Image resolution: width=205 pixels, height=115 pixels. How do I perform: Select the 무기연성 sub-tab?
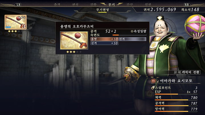102,10
